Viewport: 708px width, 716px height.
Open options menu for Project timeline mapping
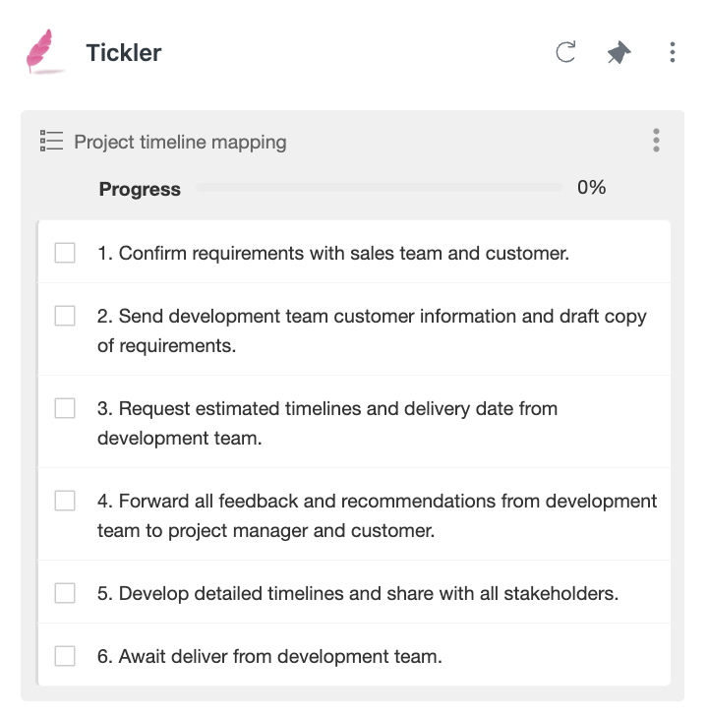coord(656,141)
